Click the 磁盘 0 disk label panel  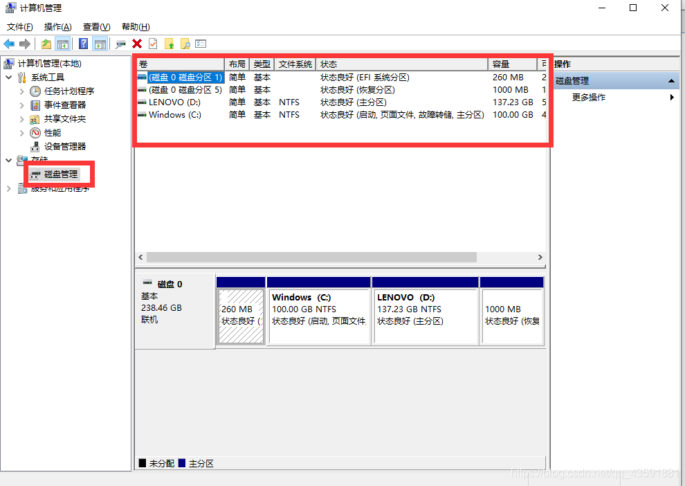tap(175, 311)
